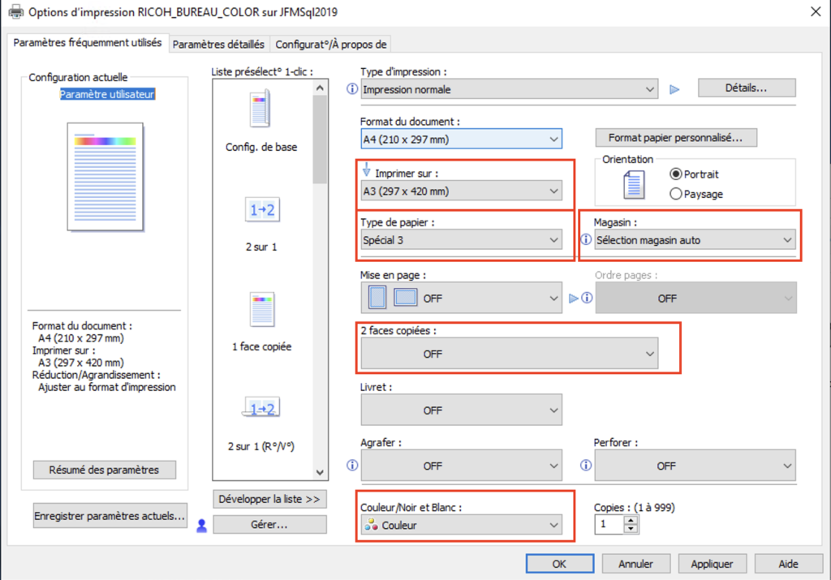Click 'Résumé des paramètres' button
Viewport: 831px width, 580px height.
pyautogui.click(x=104, y=470)
